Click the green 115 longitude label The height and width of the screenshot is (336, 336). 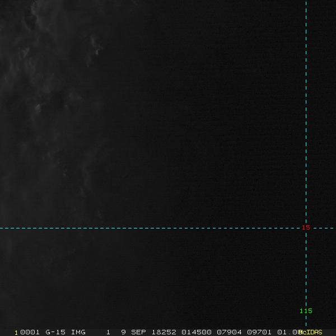[x=306, y=311]
